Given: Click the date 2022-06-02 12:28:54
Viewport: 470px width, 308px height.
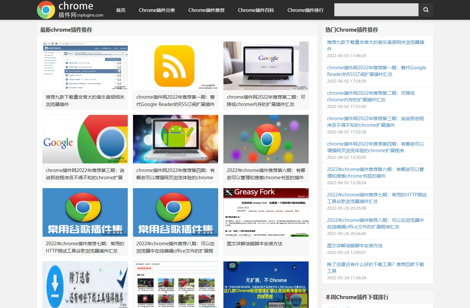Looking at the screenshot, I should [x=347, y=183].
